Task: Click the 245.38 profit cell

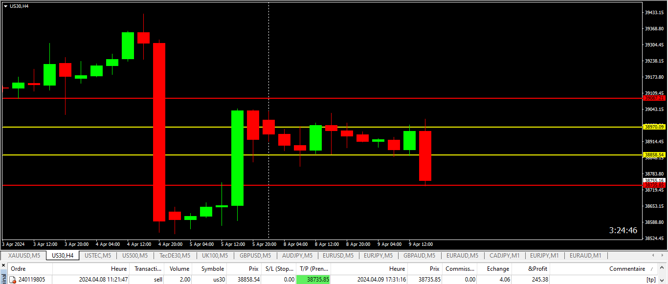Action: pyautogui.click(x=539, y=280)
